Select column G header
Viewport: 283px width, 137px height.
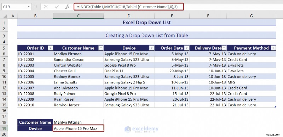coord(251,16)
